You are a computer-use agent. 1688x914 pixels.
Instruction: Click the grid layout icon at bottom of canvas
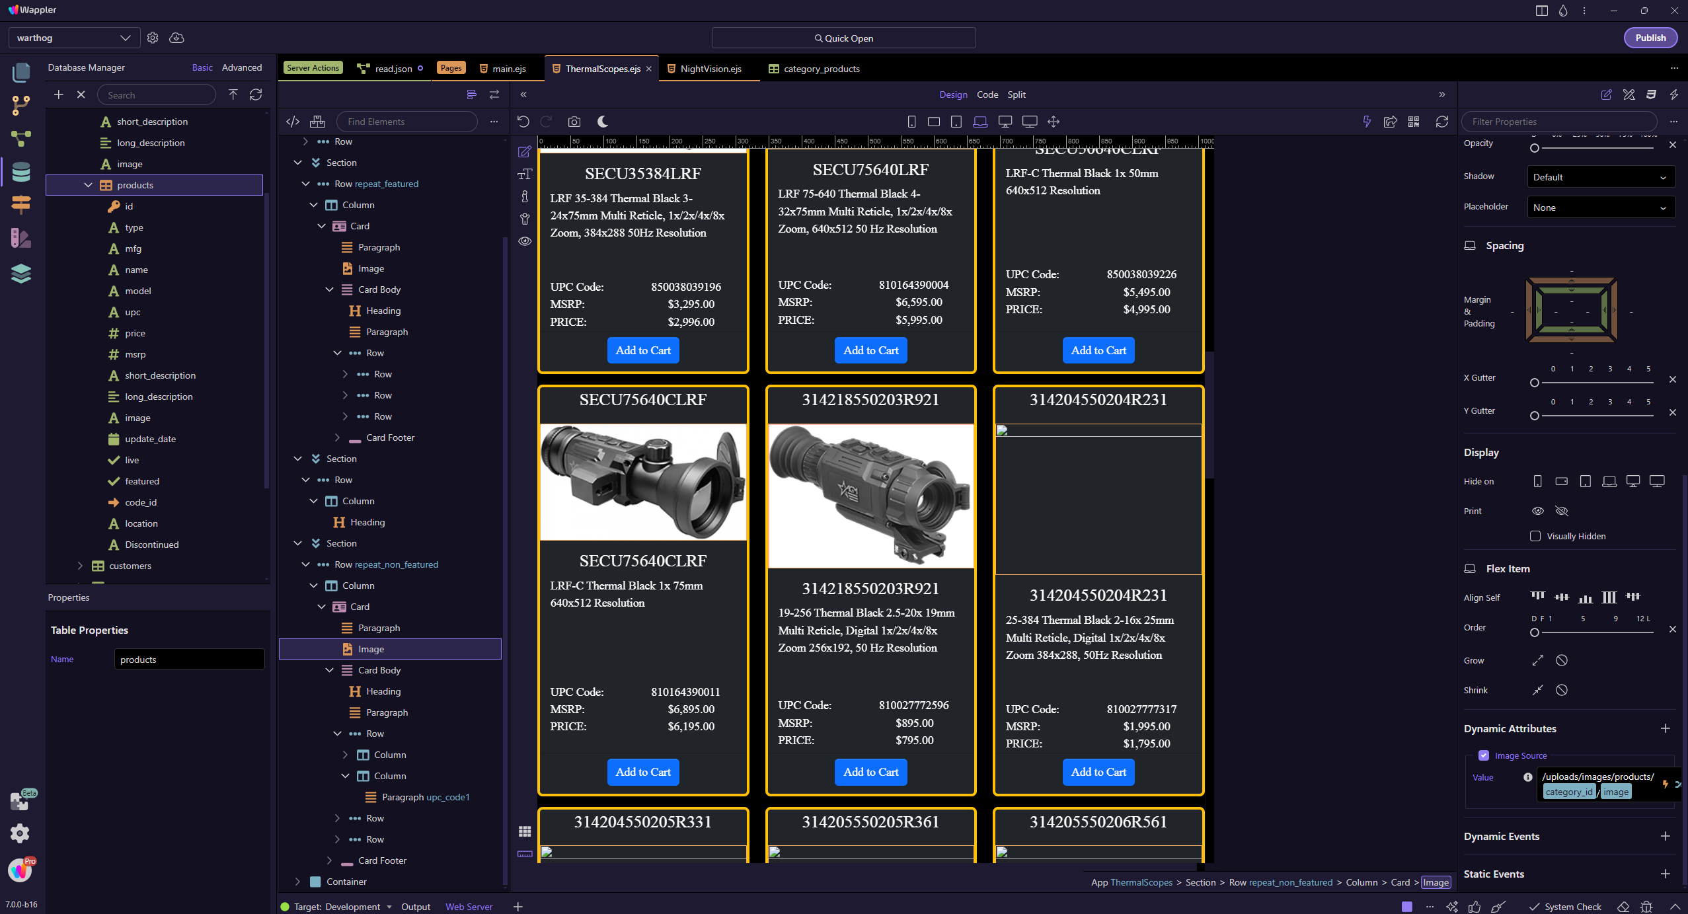[525, 831]
